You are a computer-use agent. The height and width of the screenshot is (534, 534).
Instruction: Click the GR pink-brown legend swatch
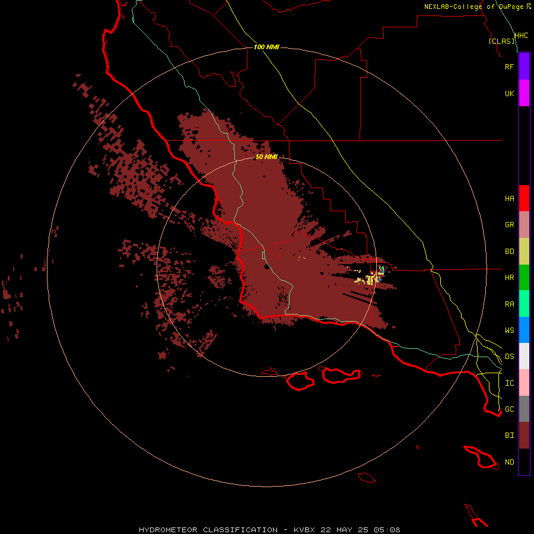coord(524,224)
